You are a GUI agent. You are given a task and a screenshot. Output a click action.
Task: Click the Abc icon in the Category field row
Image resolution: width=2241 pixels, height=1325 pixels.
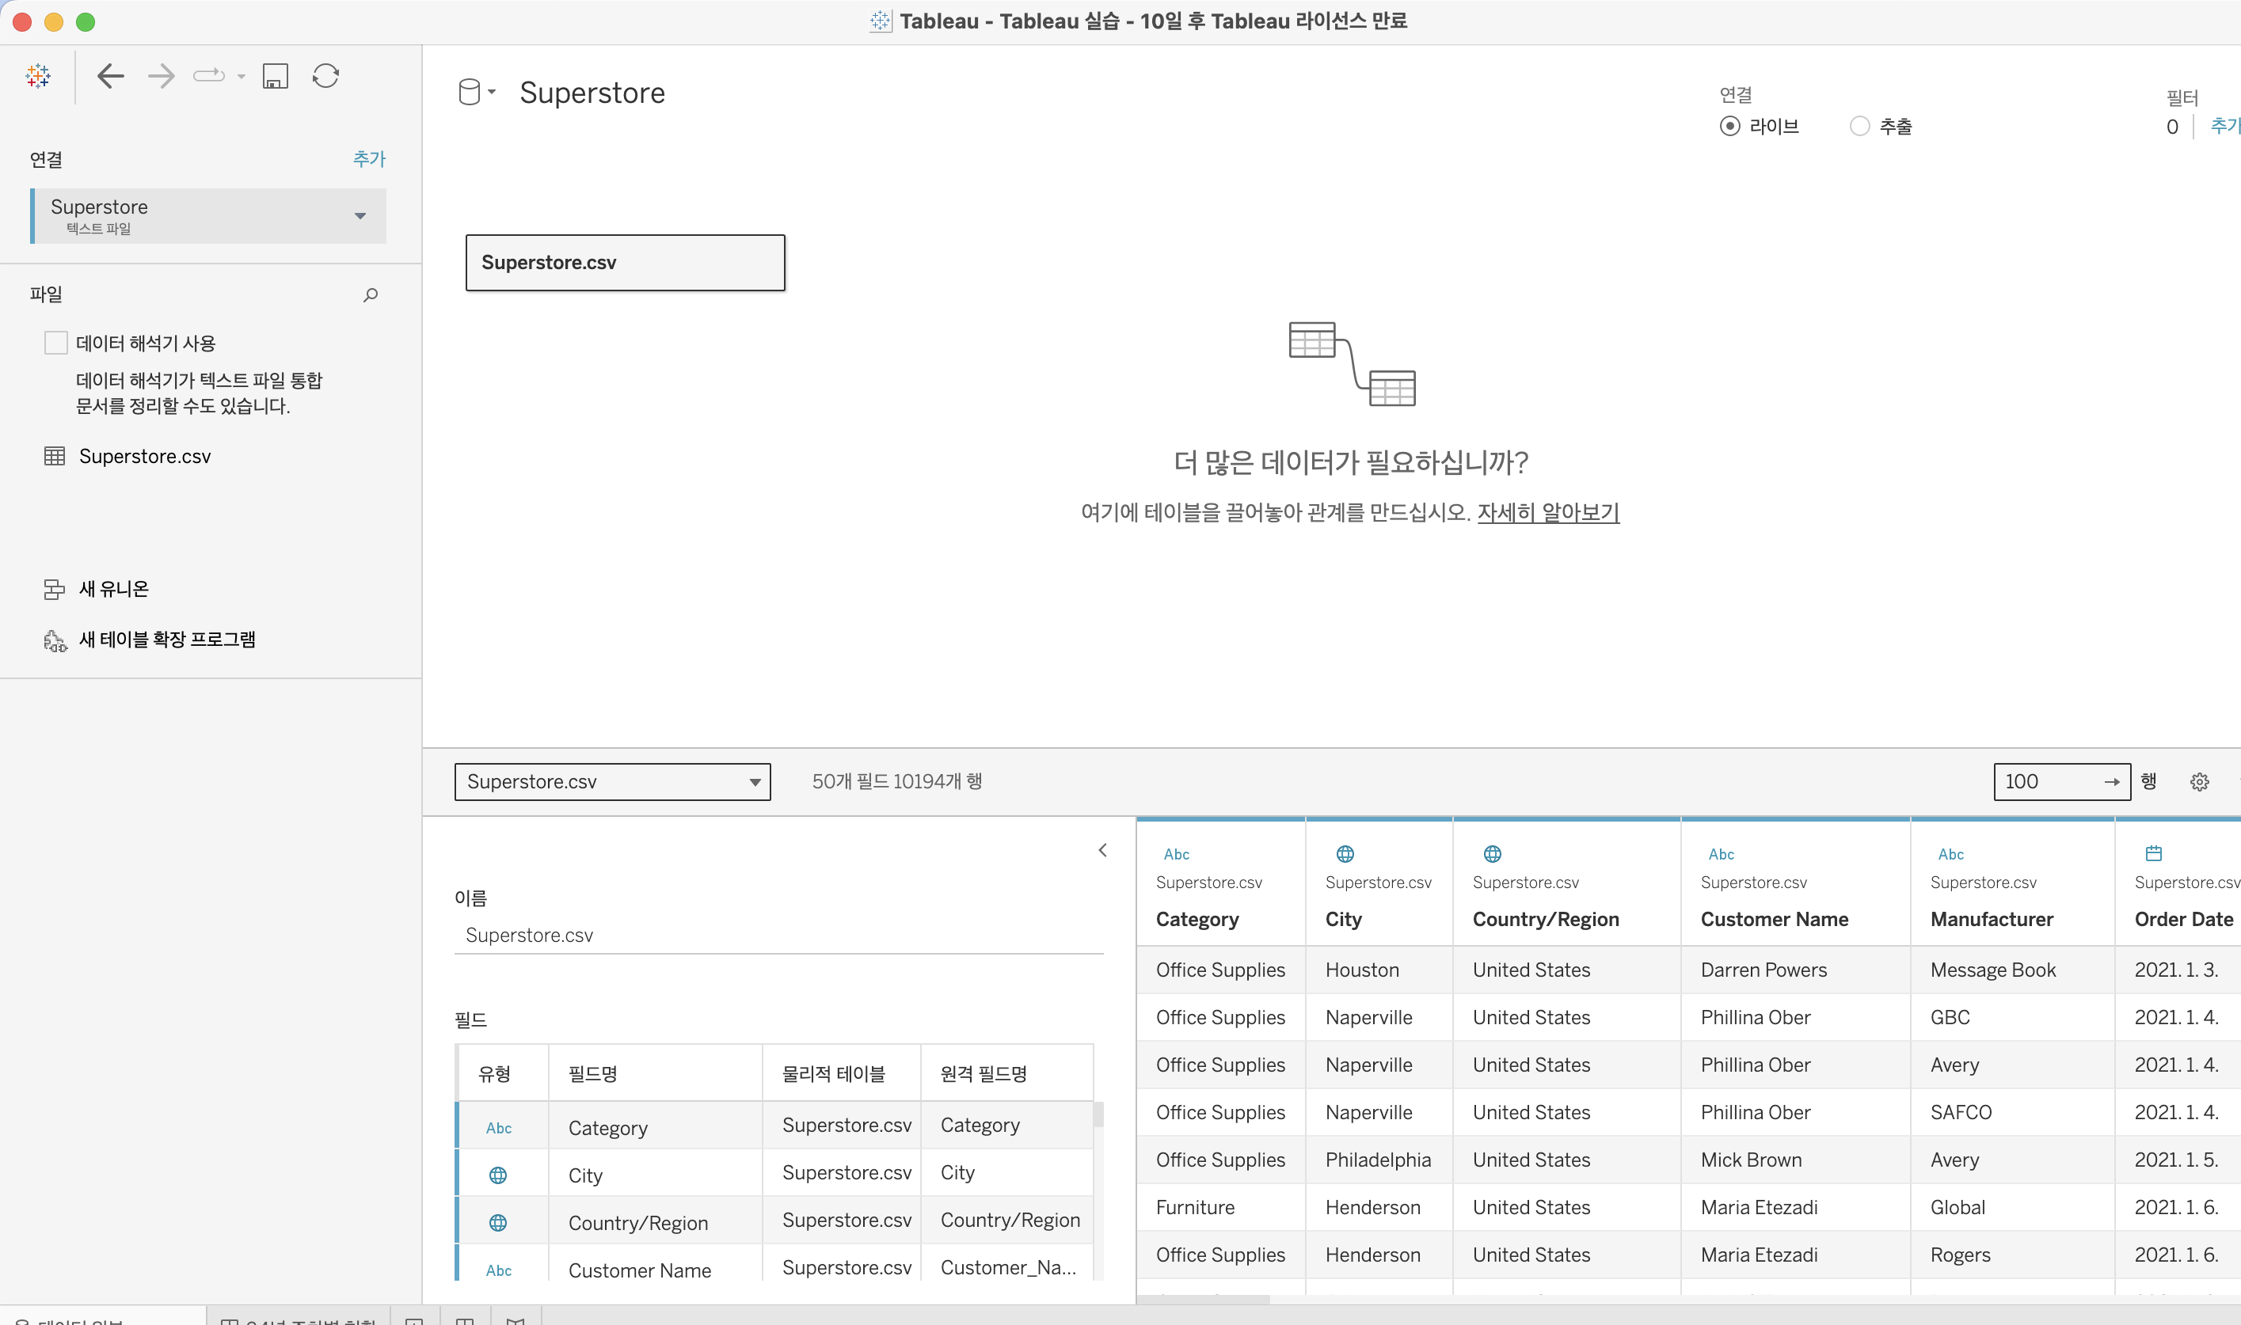click(x=498, y=1129)
